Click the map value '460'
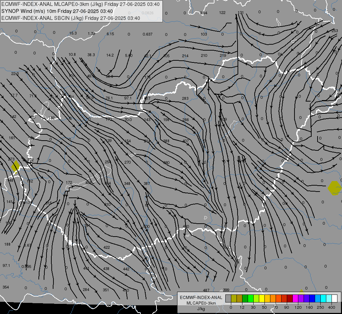Screen dimensions: 342x314 tap(186, 226)
